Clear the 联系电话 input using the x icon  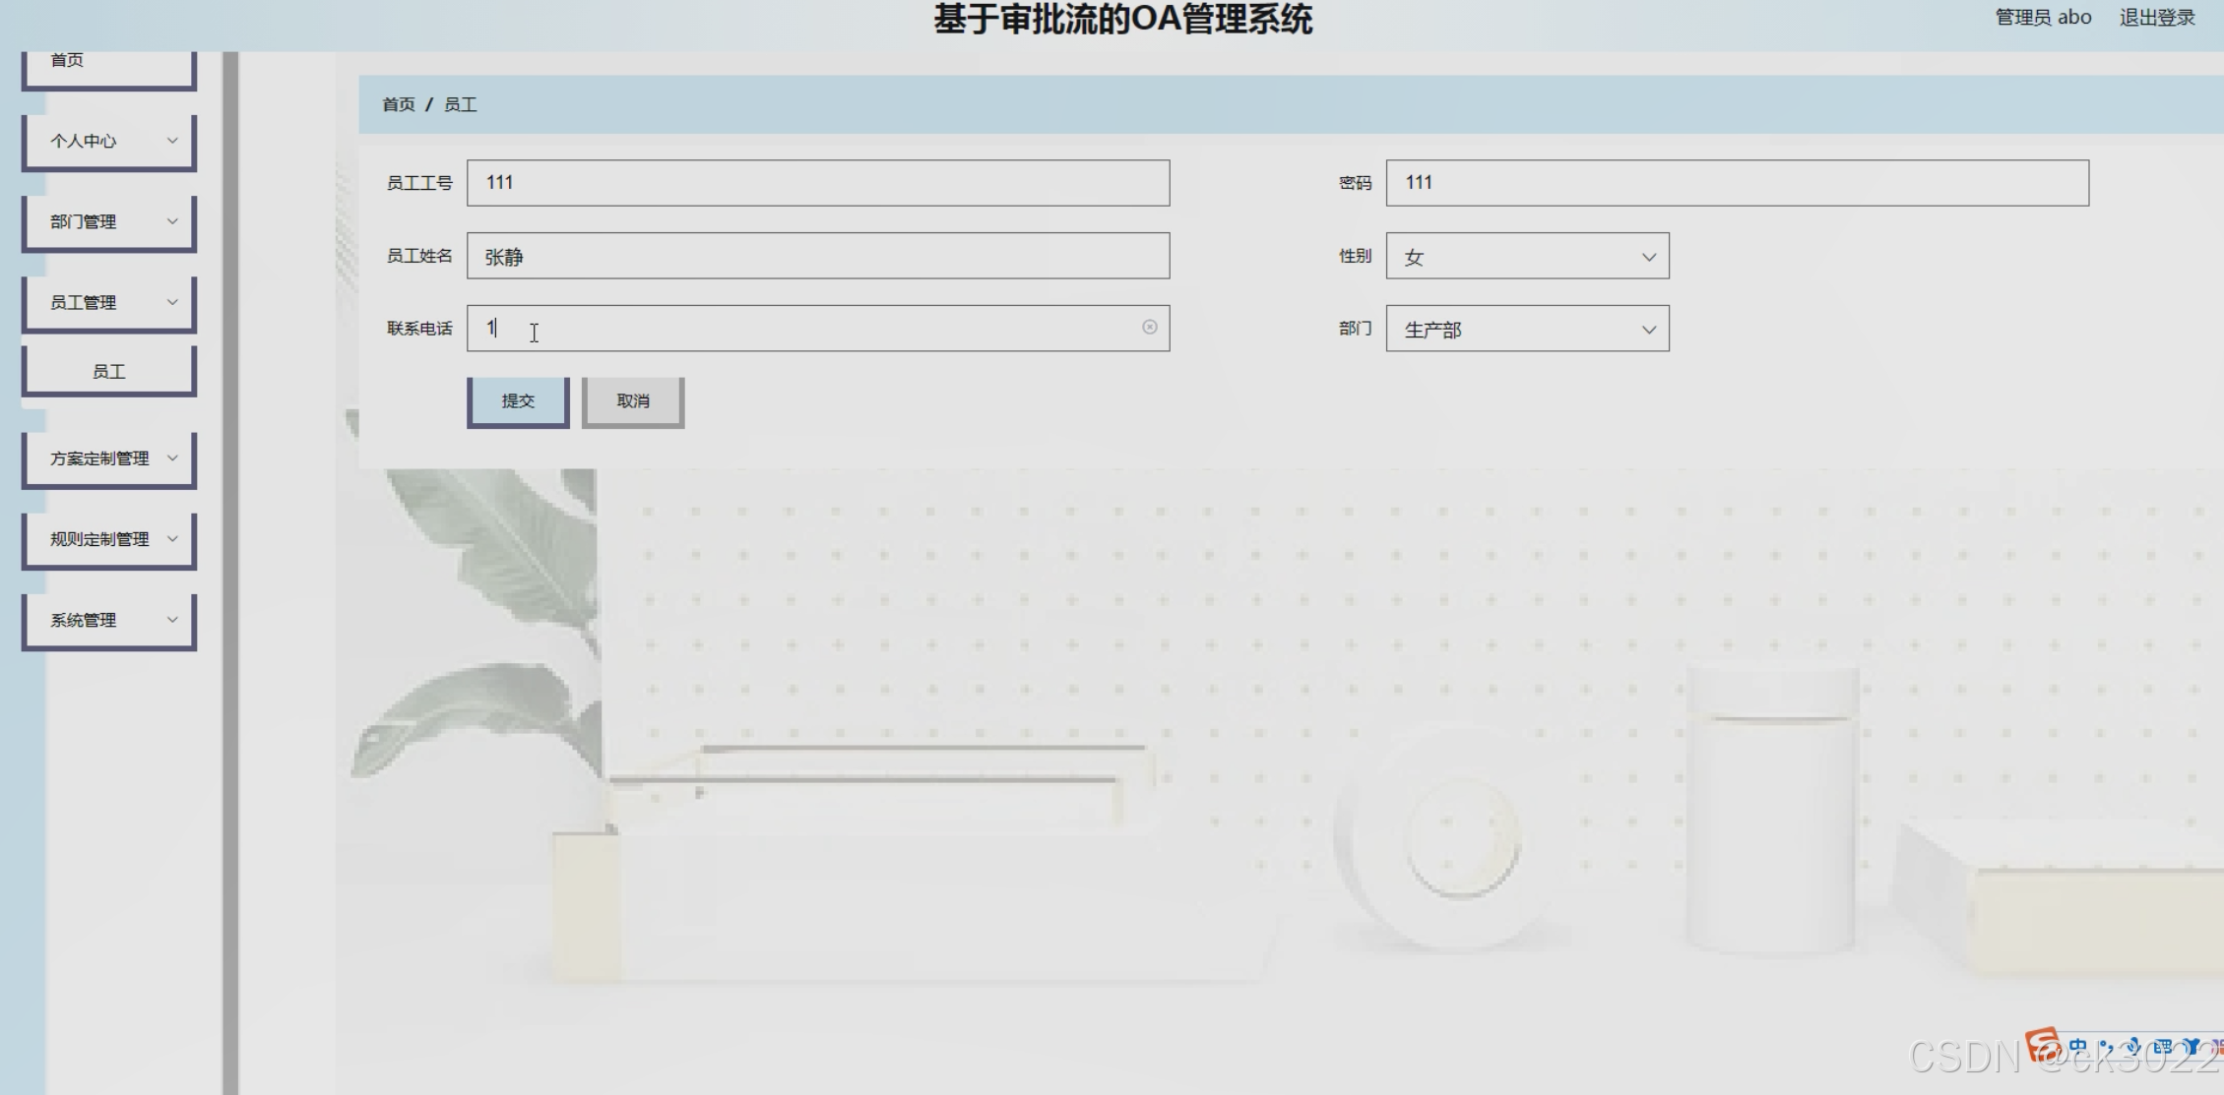[x=1148, y=327]
